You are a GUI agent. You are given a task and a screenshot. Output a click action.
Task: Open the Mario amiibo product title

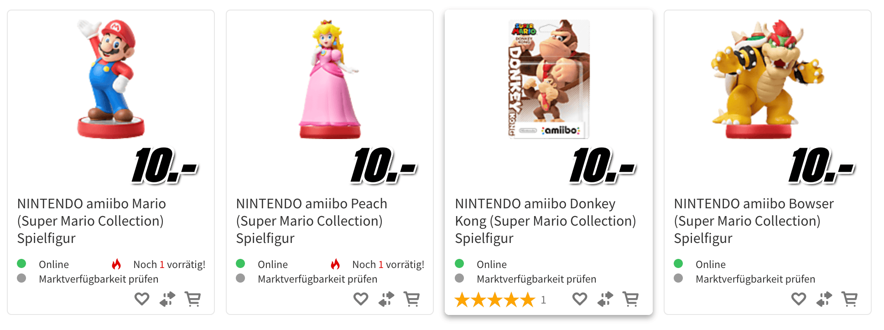91,221
